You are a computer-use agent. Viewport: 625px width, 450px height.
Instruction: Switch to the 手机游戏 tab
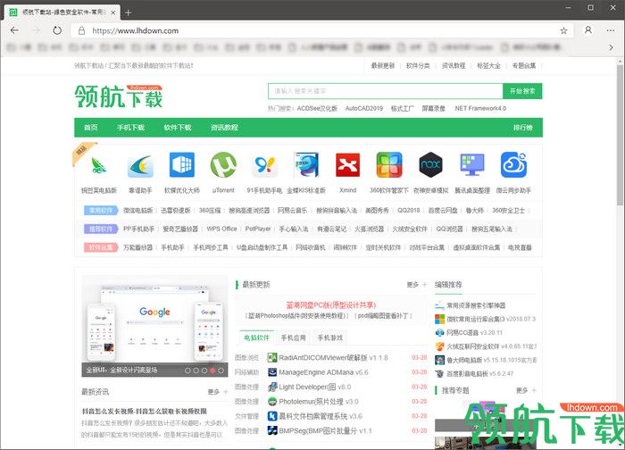click(x=329, y=337)
